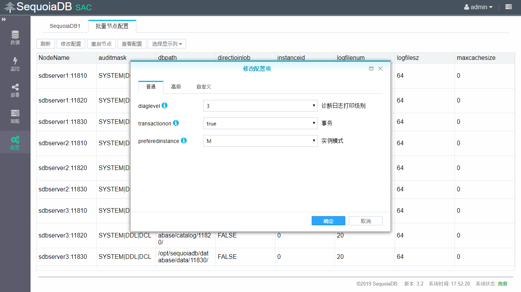Open the diaglevel dropdown showing 3
Image resolution: width=521 pixels, height=292 pixels.
260,106
